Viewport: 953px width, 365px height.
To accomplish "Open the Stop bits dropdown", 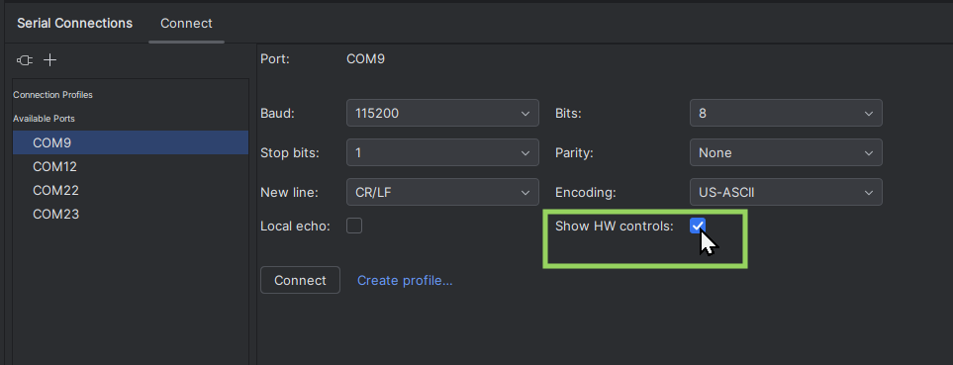I will coord(442,152).
